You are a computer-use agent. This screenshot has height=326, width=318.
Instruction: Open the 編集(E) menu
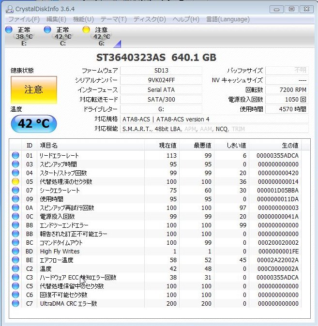click(x=56, y=19)
